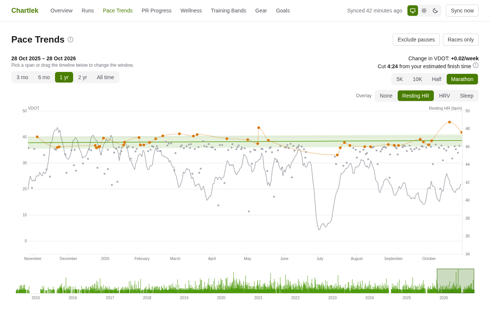The image size is (490, 309).
Task: Click the orange race point peak in May
Action: click(259, 128)
